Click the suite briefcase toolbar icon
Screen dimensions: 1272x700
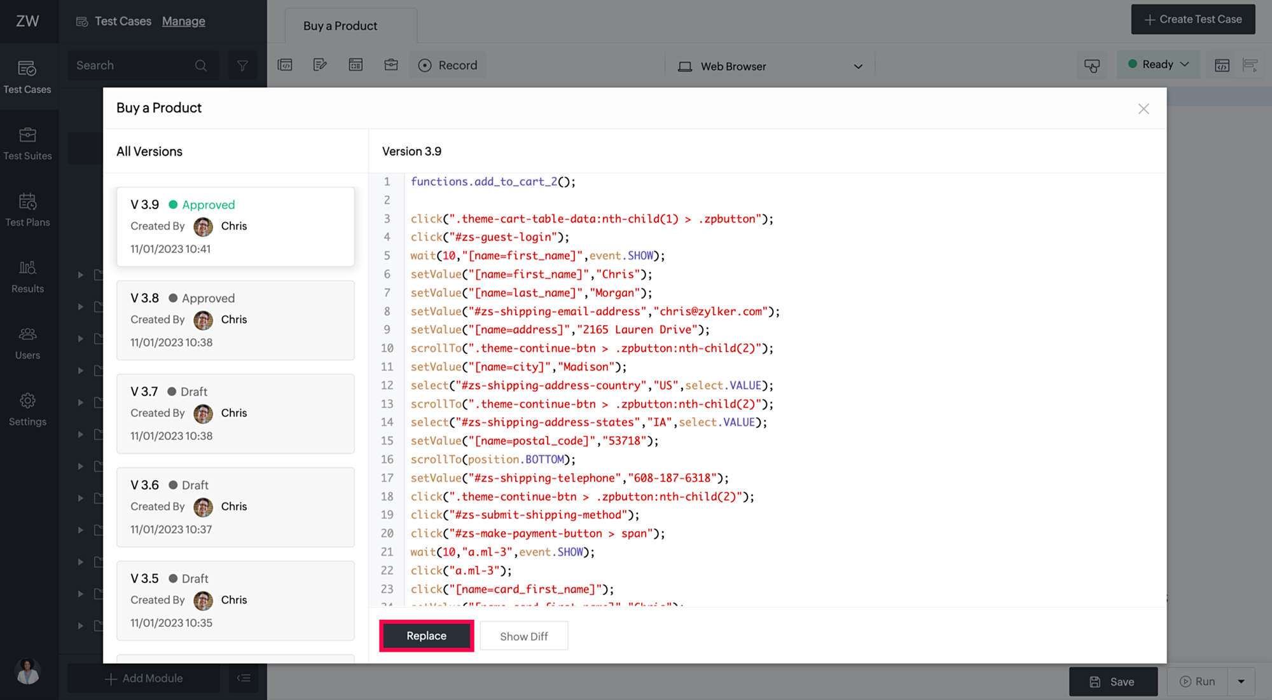point(391,65)
